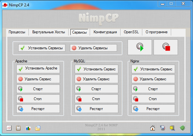Click the green bug icon
The width and height of the screenshot is (193, 136).
coord(182,128)
